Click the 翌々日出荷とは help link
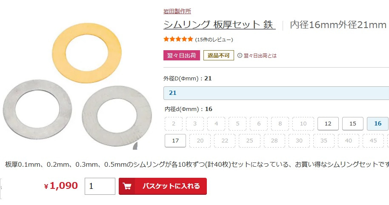 tap(260, 56)
